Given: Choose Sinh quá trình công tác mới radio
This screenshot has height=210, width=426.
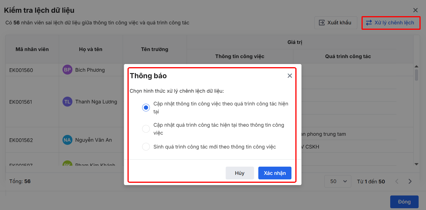Looking at the screenshot, I should pos(146,147).
